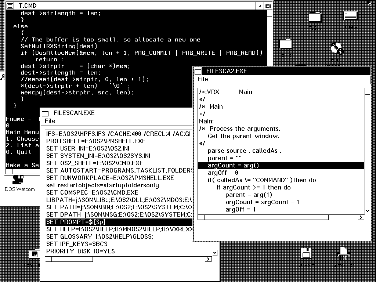Open the DOS Watcom program icon
The height and width of the screenshot is (282, 376).
coord(18,181)
